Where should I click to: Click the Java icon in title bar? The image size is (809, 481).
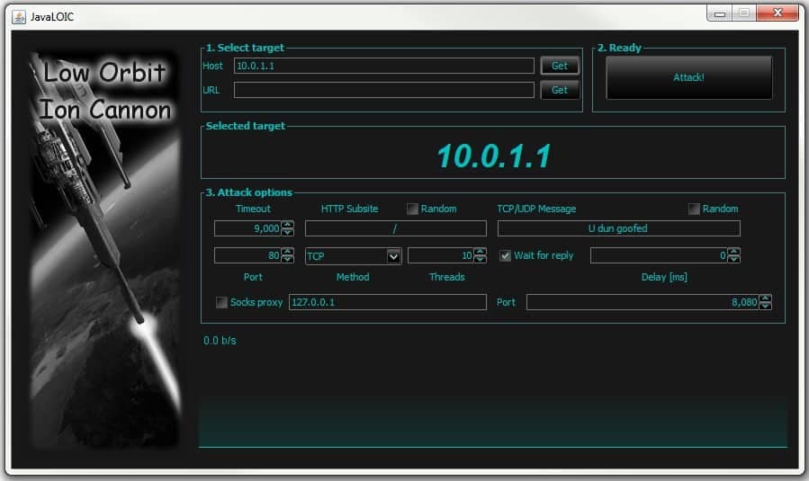(19, 17)
